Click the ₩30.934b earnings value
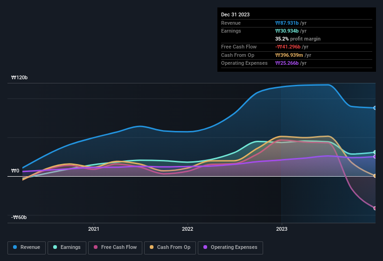Image resolution: width=383 pixels, height=261 pixels. coord(287,31)
